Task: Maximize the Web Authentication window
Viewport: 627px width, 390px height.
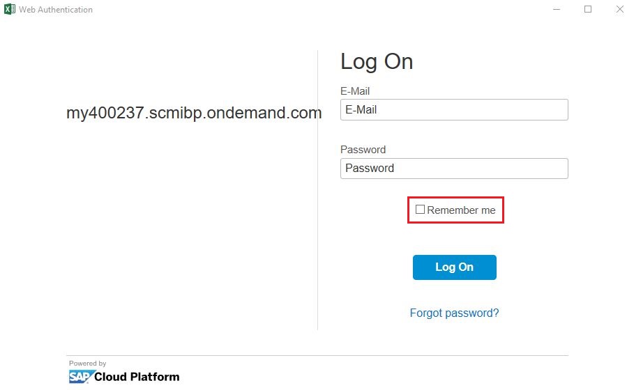Action: [588, 9]
